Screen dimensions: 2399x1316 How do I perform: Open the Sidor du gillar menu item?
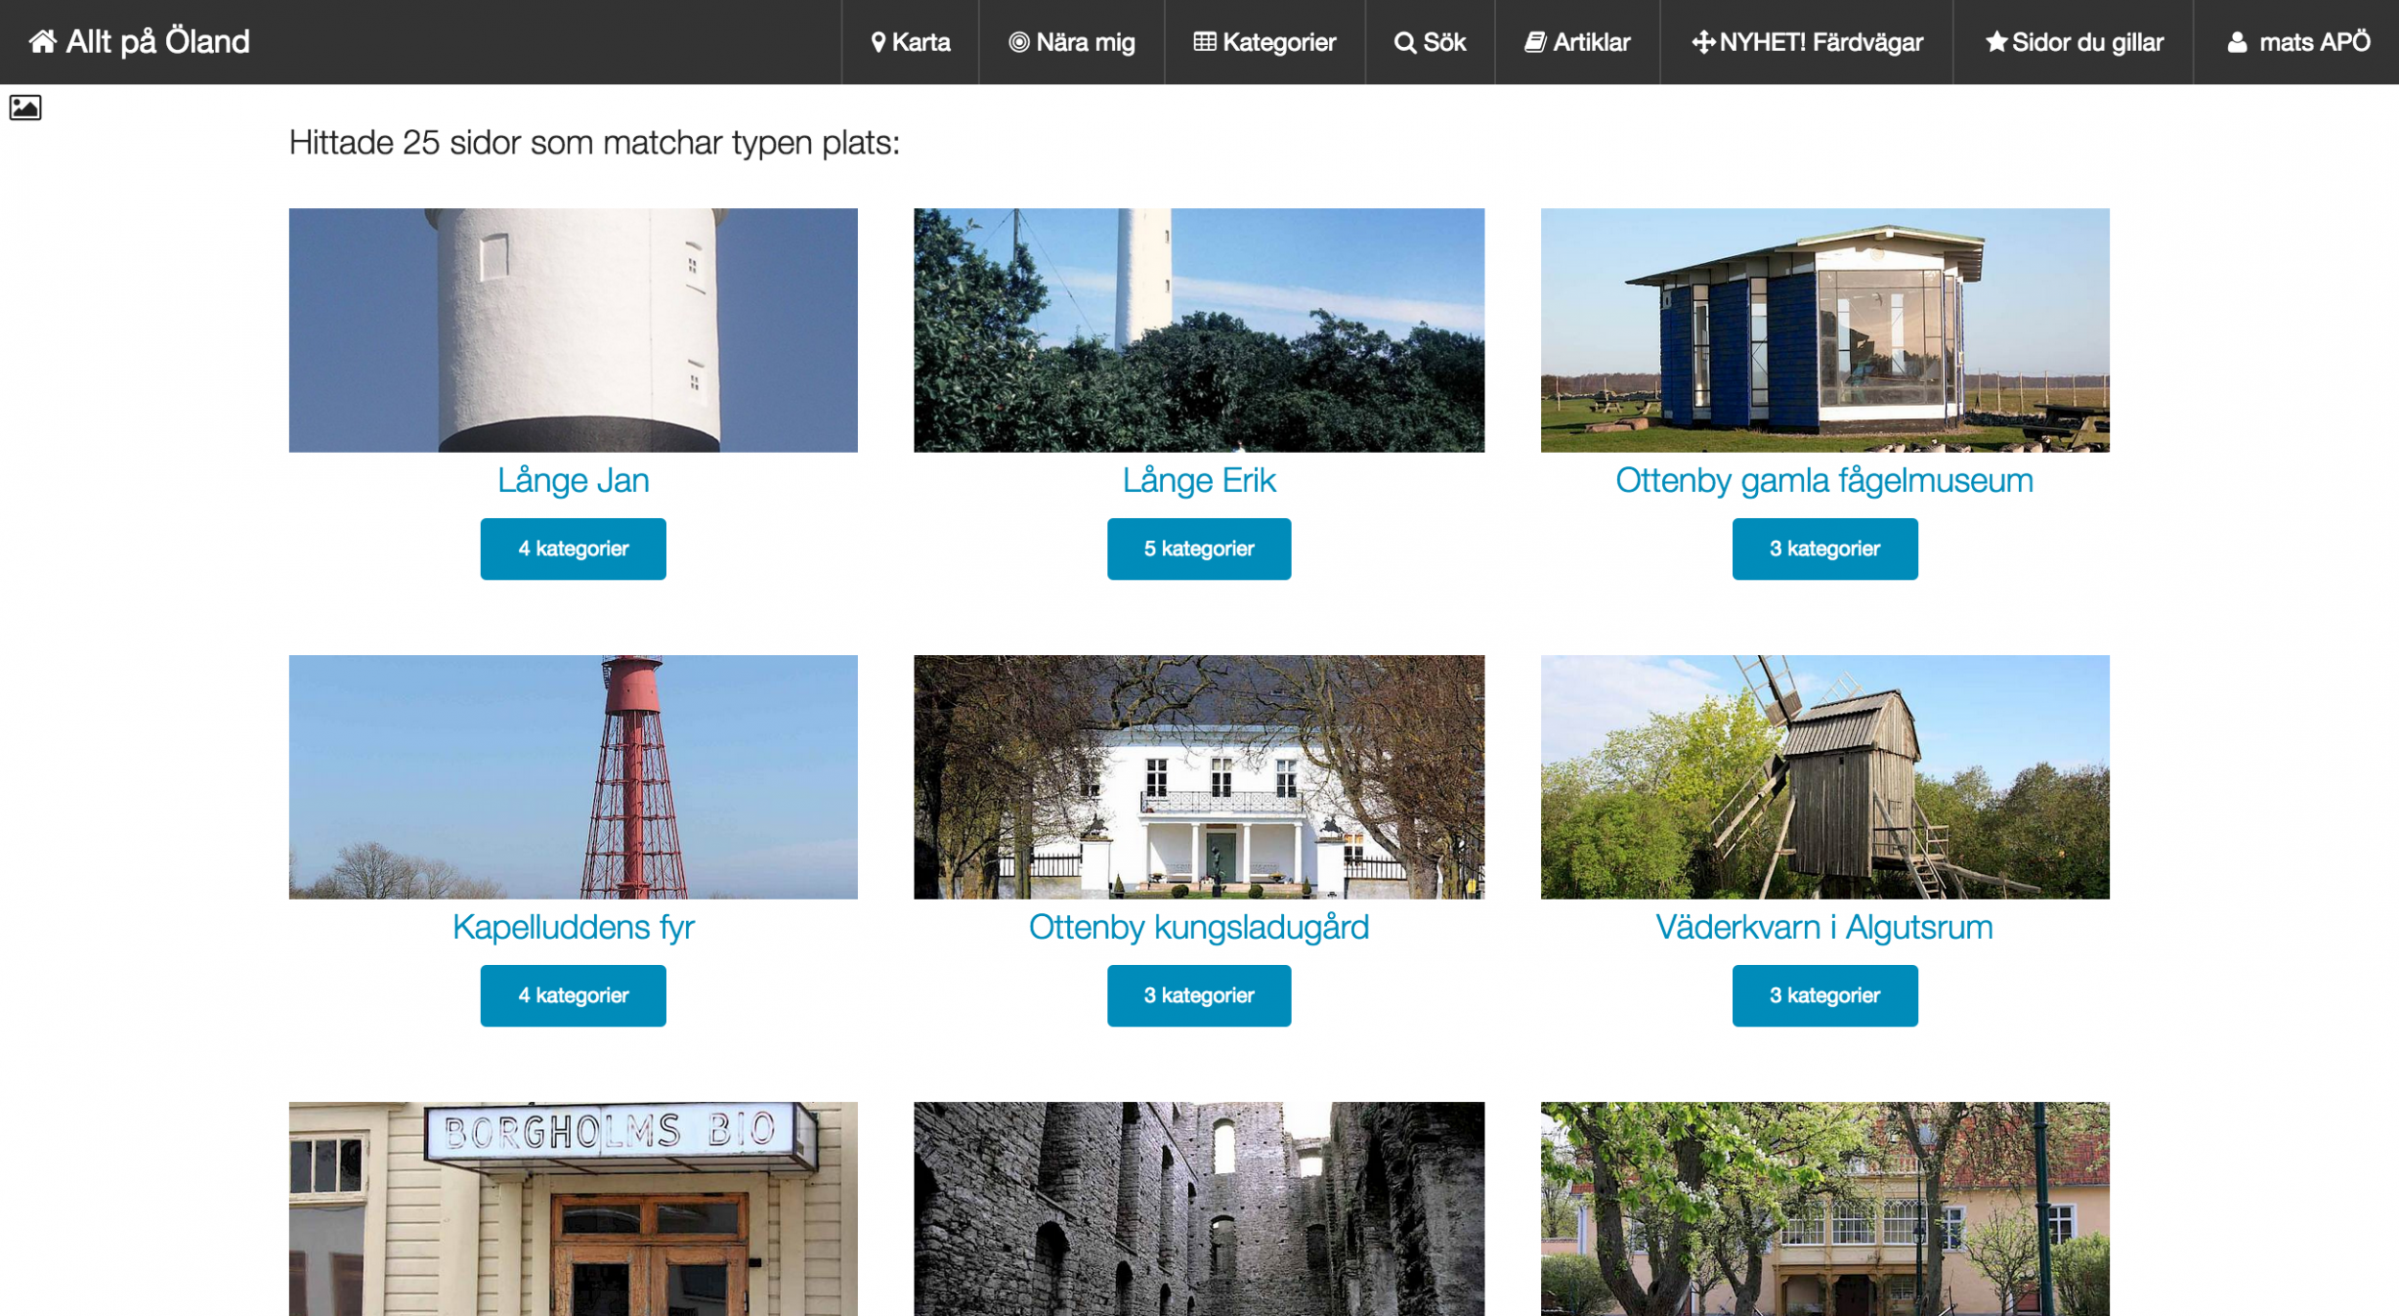[2073, 42]
